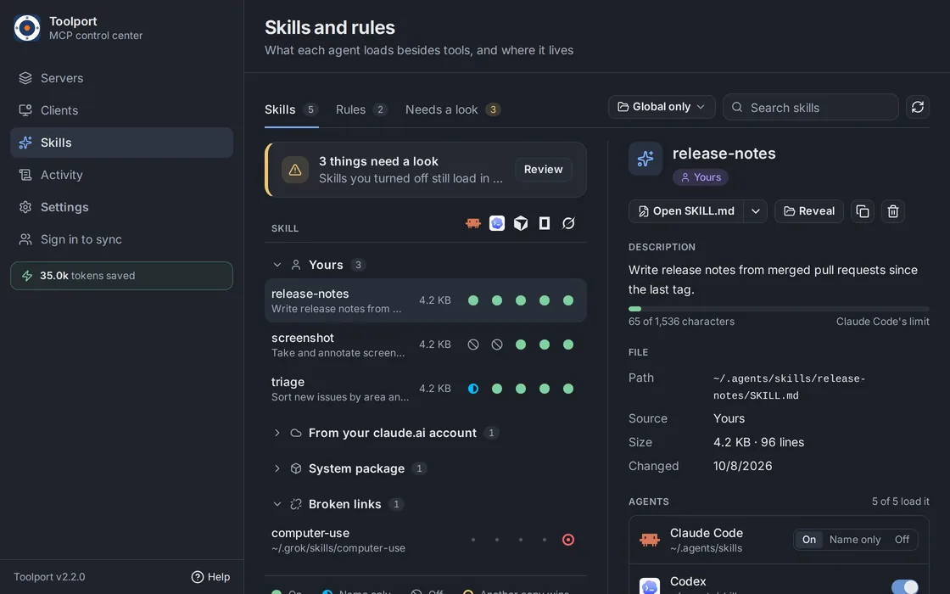This screenshot has width=950, height=594.
Task: Select the screenshot skill row
Action: (x=425, y=345)
